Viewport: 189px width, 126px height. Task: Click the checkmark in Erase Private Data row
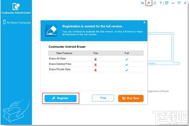coord(127,70)
